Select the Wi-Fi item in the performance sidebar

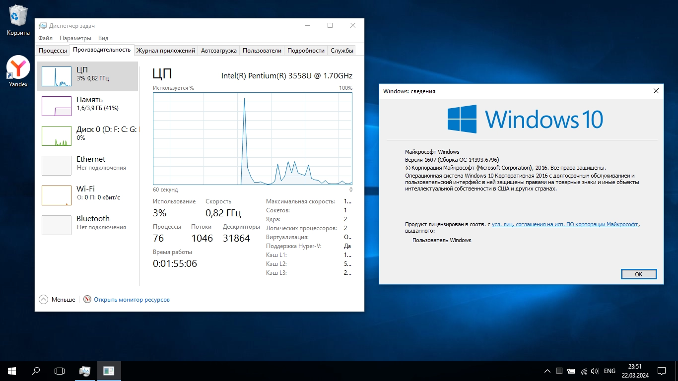(x=87, y=195)
